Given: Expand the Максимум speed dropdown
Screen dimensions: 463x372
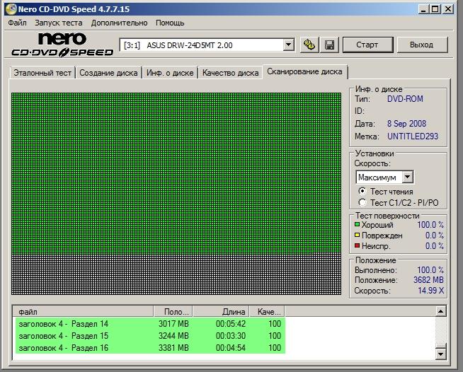Looking at the screenshot, I should point(407,177).
